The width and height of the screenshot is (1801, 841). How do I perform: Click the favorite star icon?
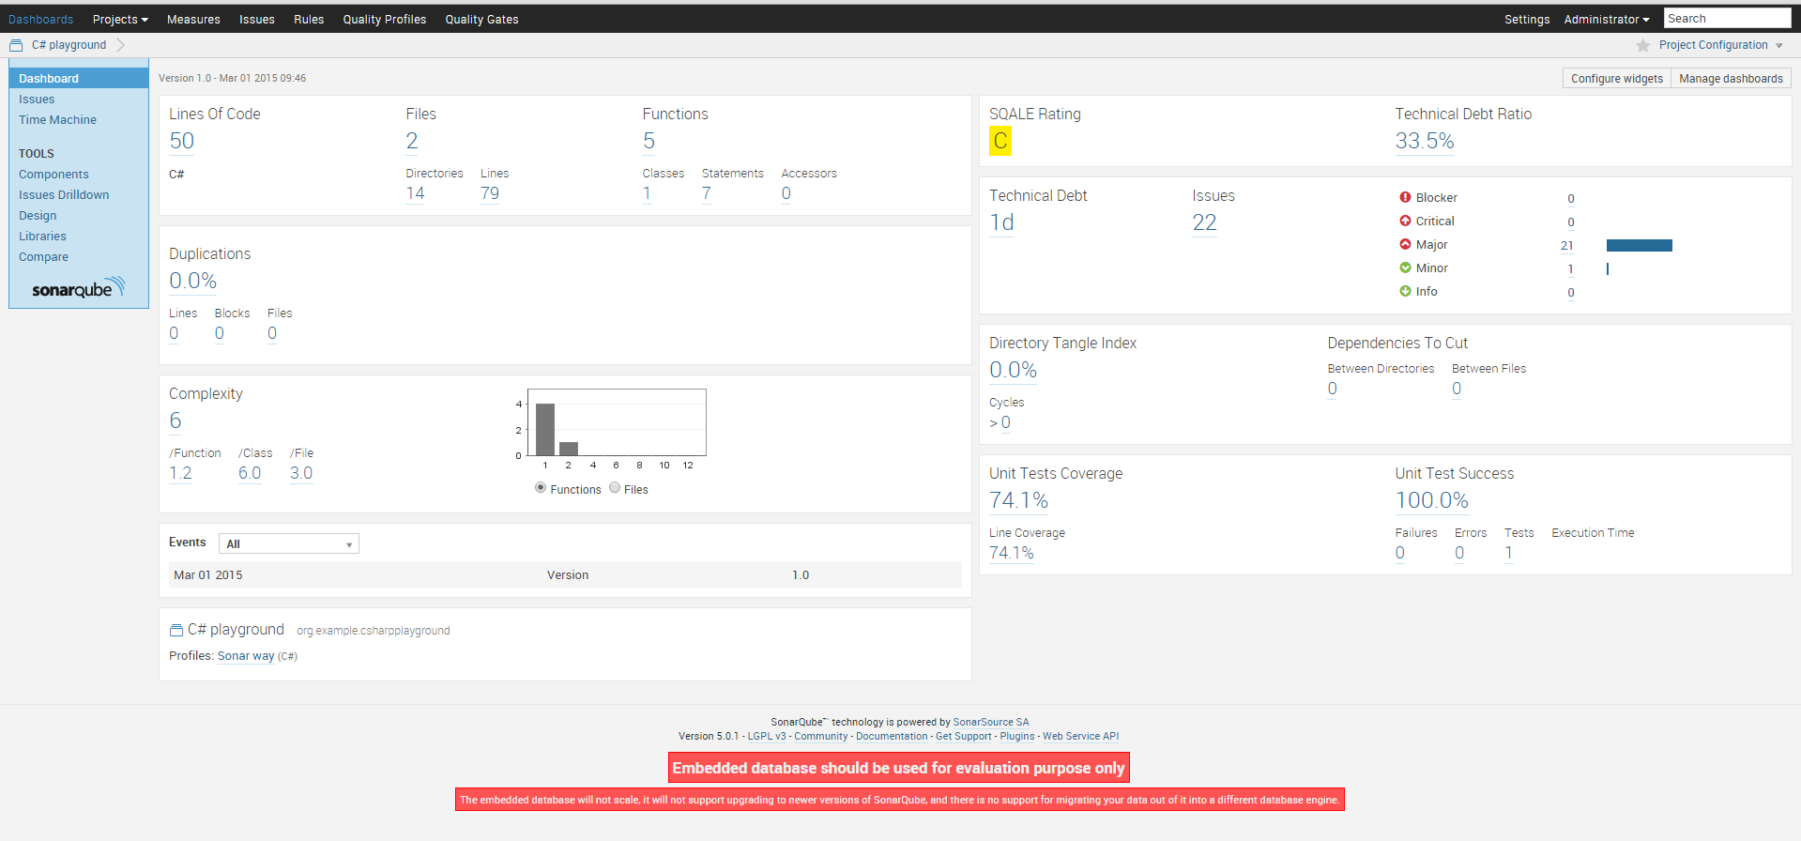pos(1642,45)
